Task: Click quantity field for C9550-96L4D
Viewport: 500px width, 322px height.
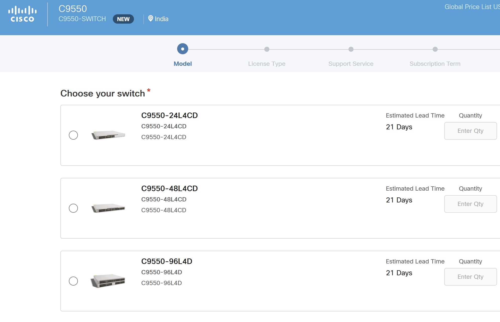Action: [470, 277]
